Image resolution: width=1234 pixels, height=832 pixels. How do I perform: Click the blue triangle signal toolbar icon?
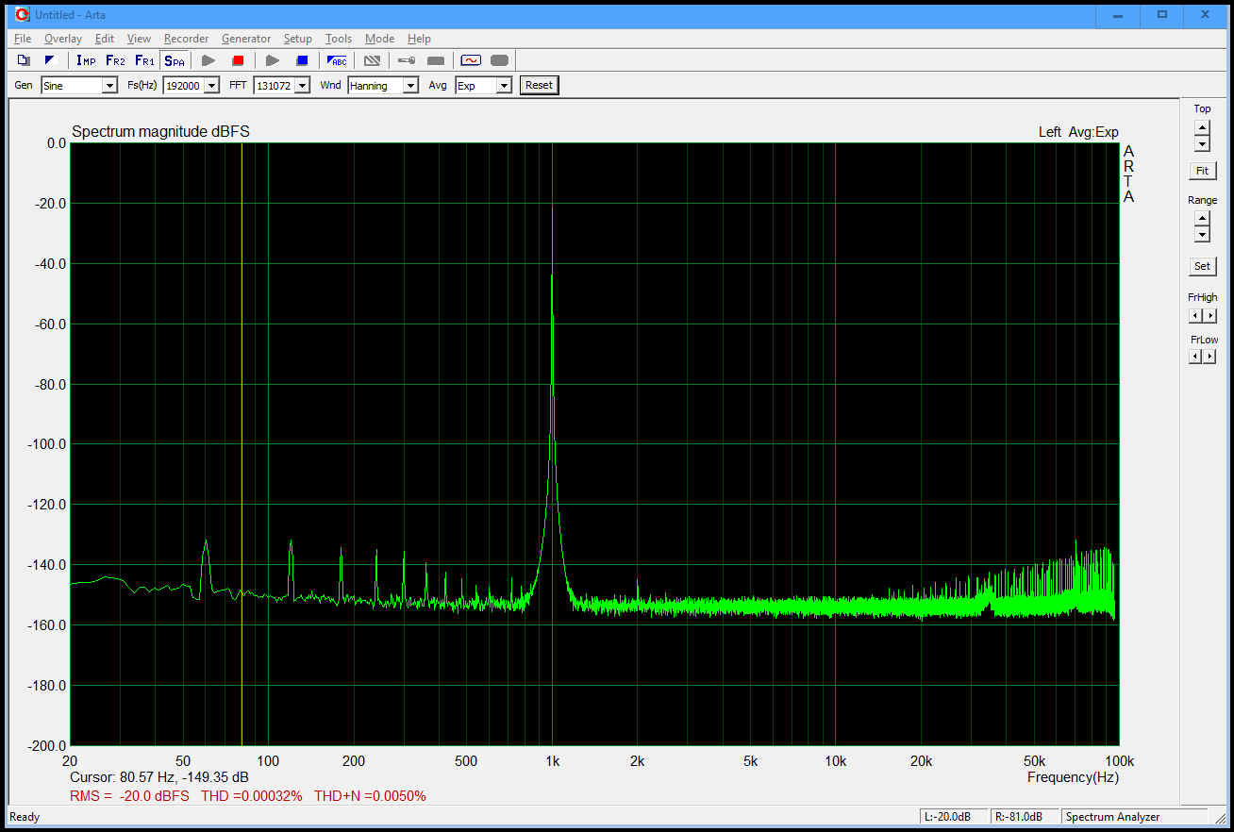pyautogui.click(x=51, y=60)
